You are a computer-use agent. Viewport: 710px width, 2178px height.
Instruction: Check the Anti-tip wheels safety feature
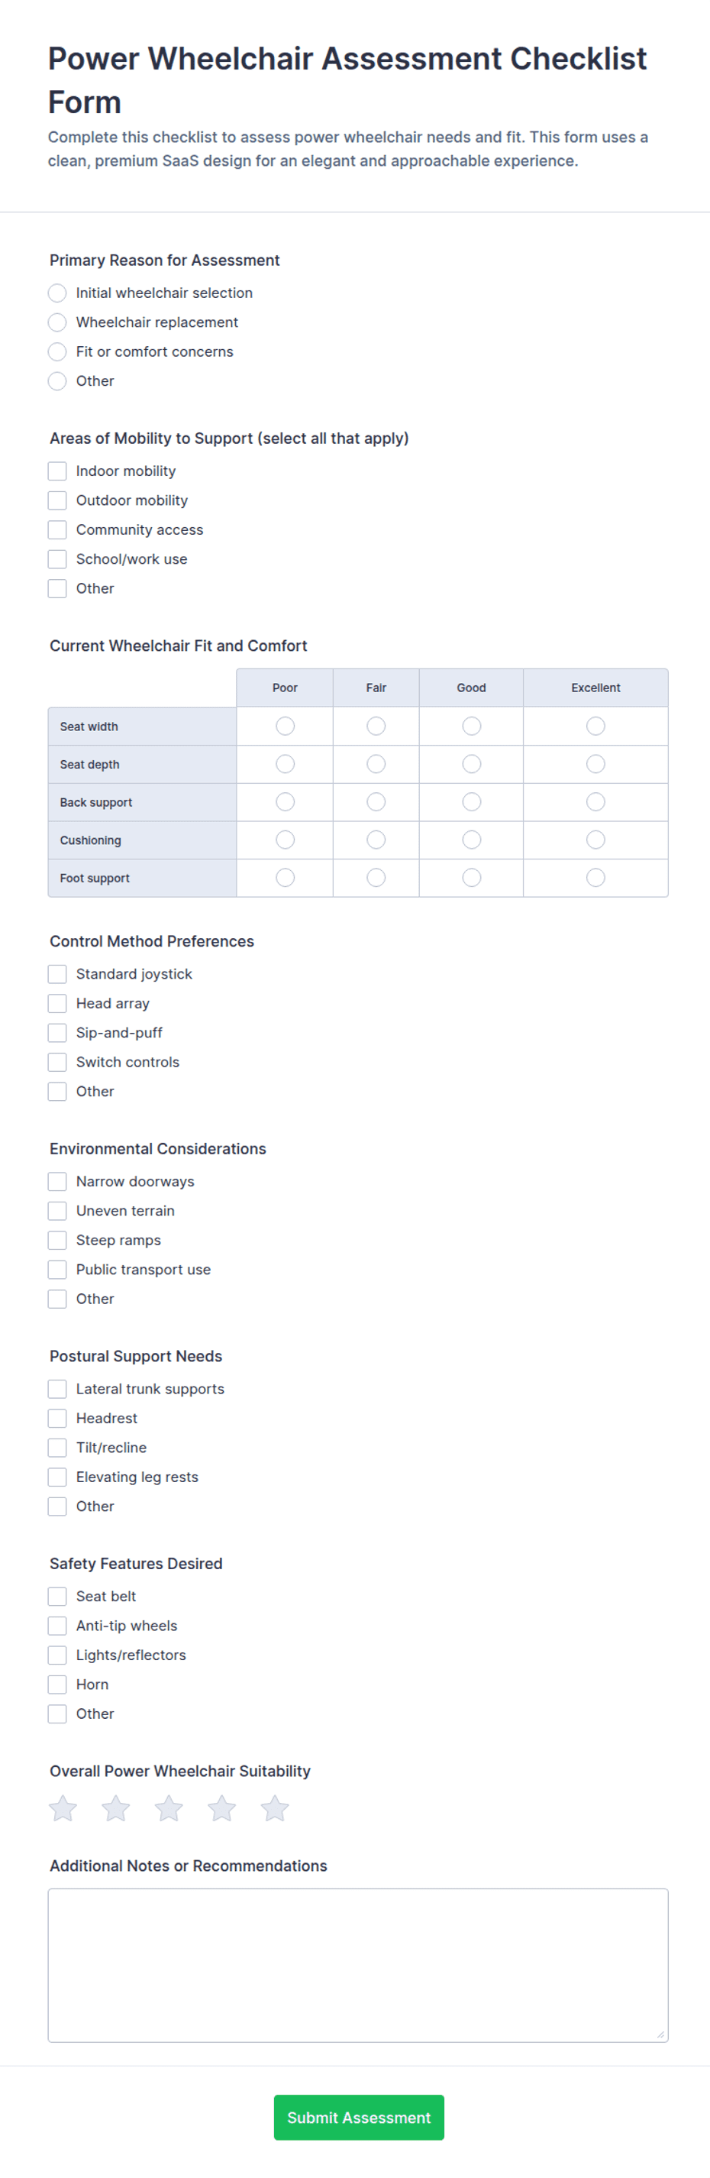pyautogui.click(x=57, y=1626)
